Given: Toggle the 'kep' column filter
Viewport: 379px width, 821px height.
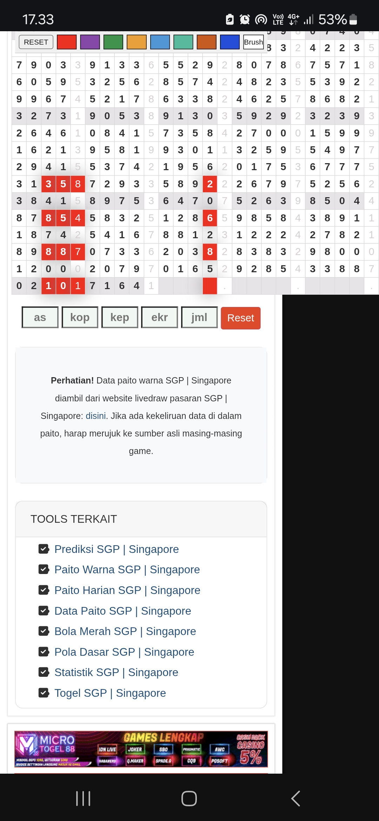Looking at the screenshot, I should coord(120,318).
